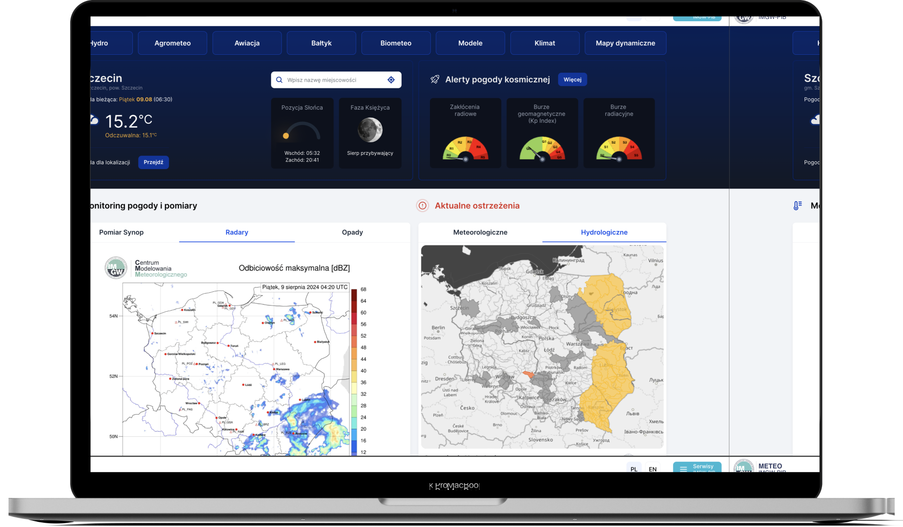Viewport: 903px width, 527px height.
Task: Click the magnifier search icon
Action: coord(279,80)
